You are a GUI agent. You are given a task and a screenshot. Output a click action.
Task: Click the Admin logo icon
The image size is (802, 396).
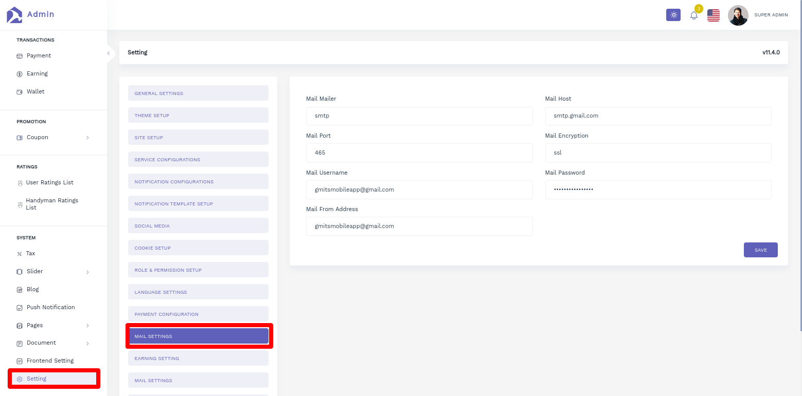(x=14, y=14)
